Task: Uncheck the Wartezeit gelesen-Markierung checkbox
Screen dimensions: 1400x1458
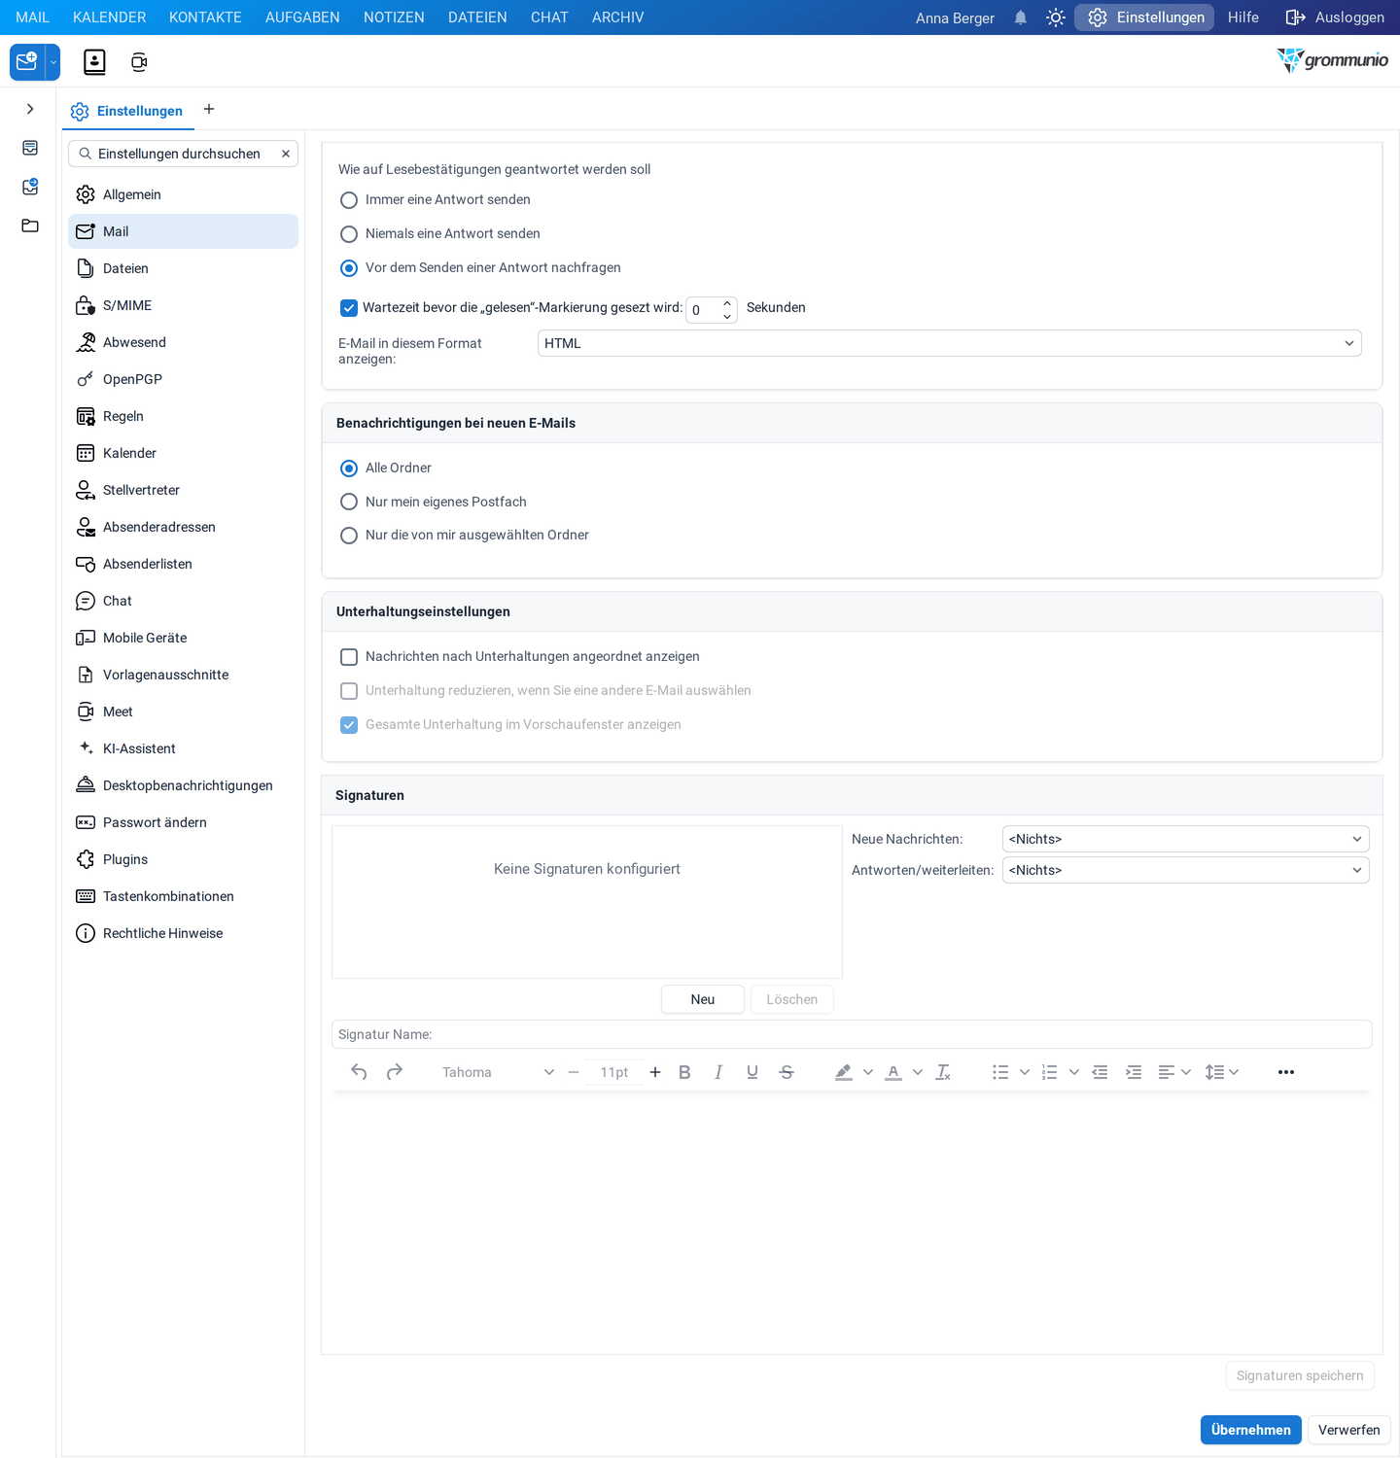Action: point(349,308)
